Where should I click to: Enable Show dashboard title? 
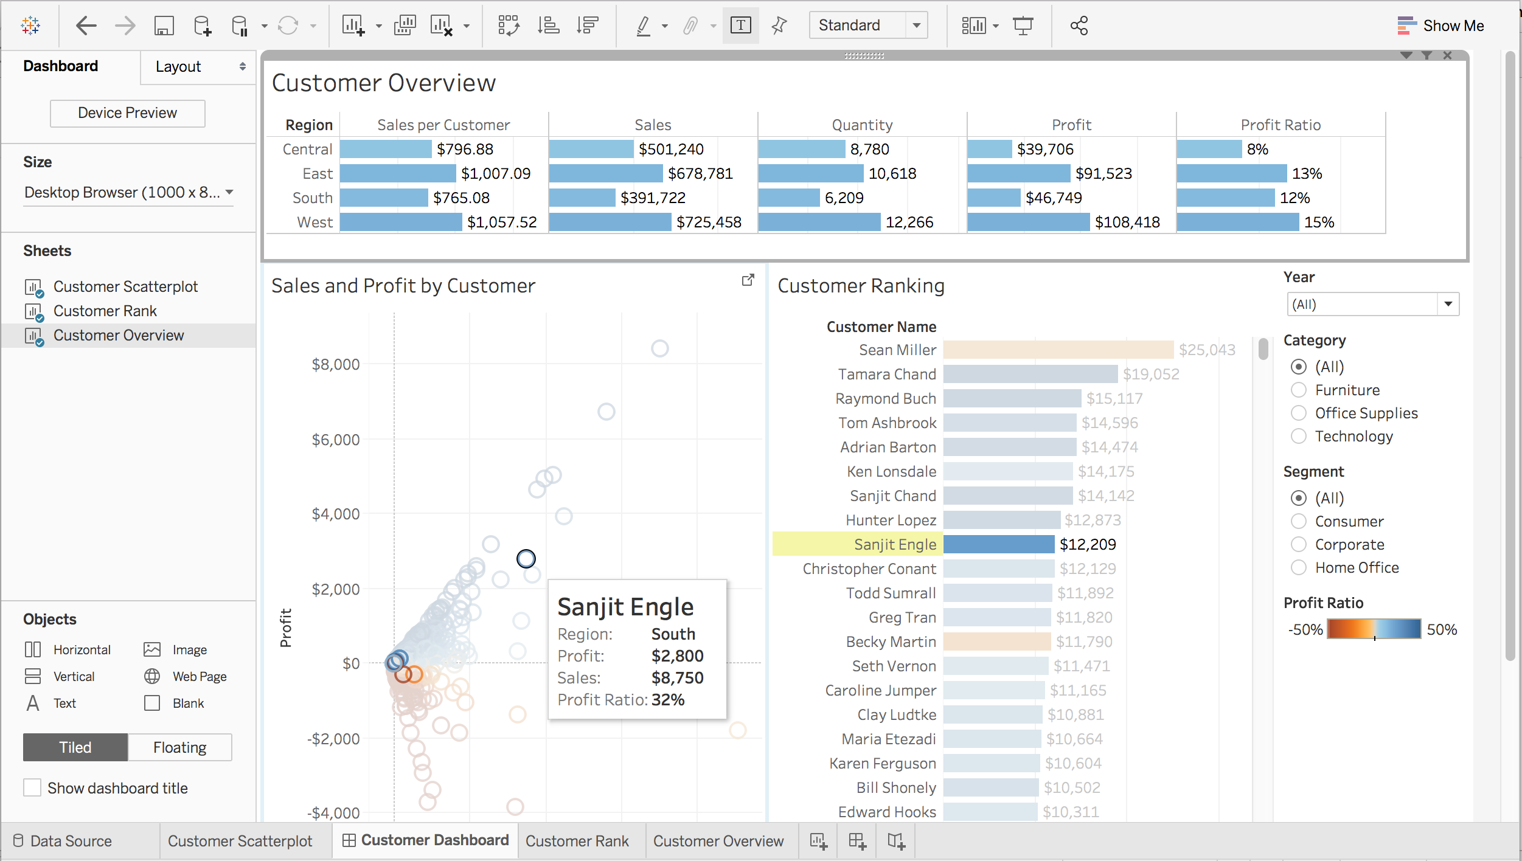(32, 787)
